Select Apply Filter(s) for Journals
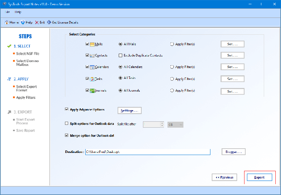This screenshot has height=195, width=281. point(172,90)
